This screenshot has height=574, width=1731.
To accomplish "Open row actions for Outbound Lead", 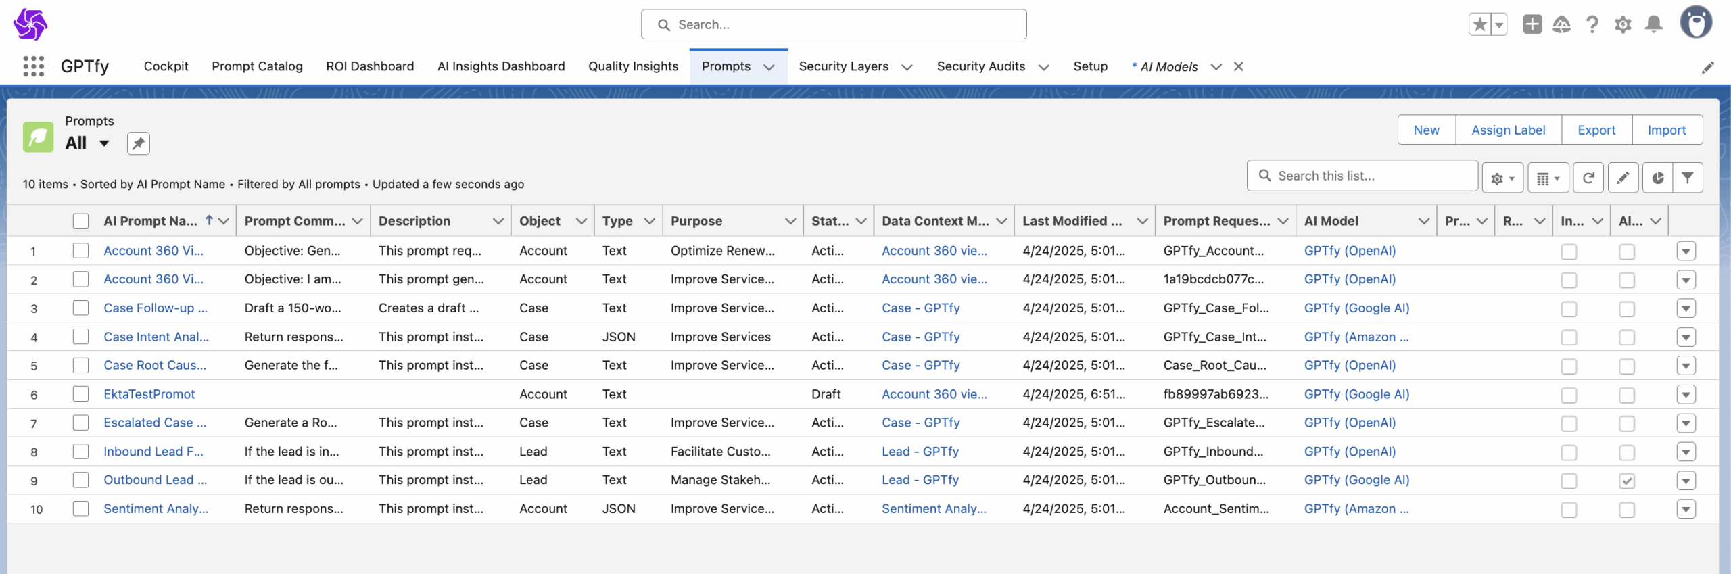I will (1686, 481).
